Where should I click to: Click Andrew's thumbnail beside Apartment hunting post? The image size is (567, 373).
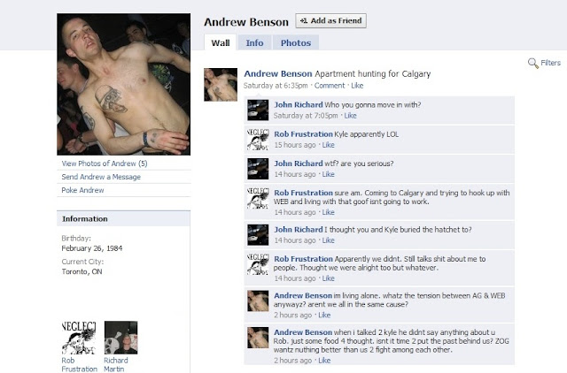click(221, 85)
